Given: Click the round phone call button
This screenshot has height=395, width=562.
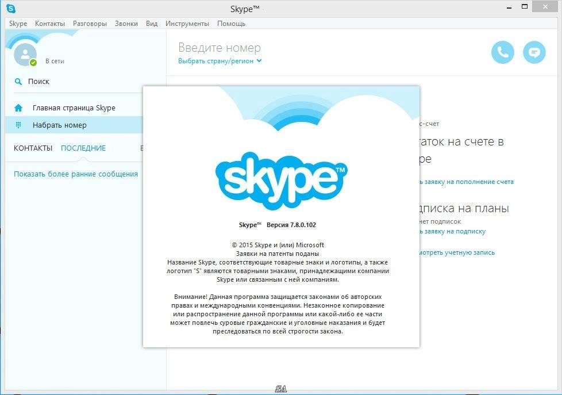Looking at the screenshot, I should click(502, 52).
